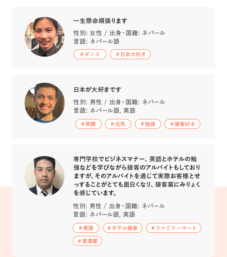Choose the #ファミリーマート tag
The width and height of the screenshot is (227, 257).
pyautogui.click(x=174, y=228)
